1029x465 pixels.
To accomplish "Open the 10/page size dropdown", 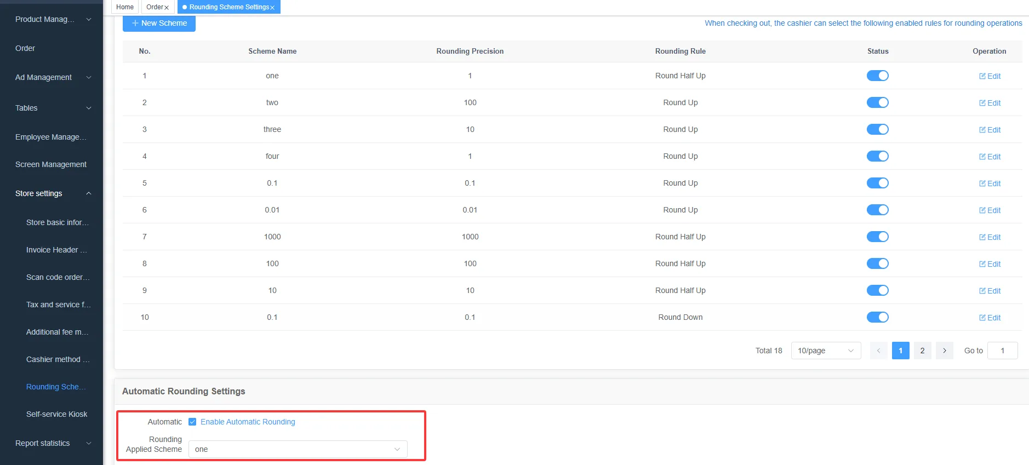I will coord(826,351).
